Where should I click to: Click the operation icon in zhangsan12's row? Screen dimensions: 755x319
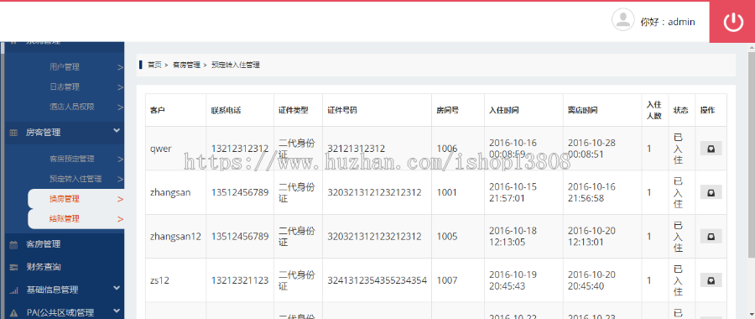pyautogui.click(x=711, y=236)
